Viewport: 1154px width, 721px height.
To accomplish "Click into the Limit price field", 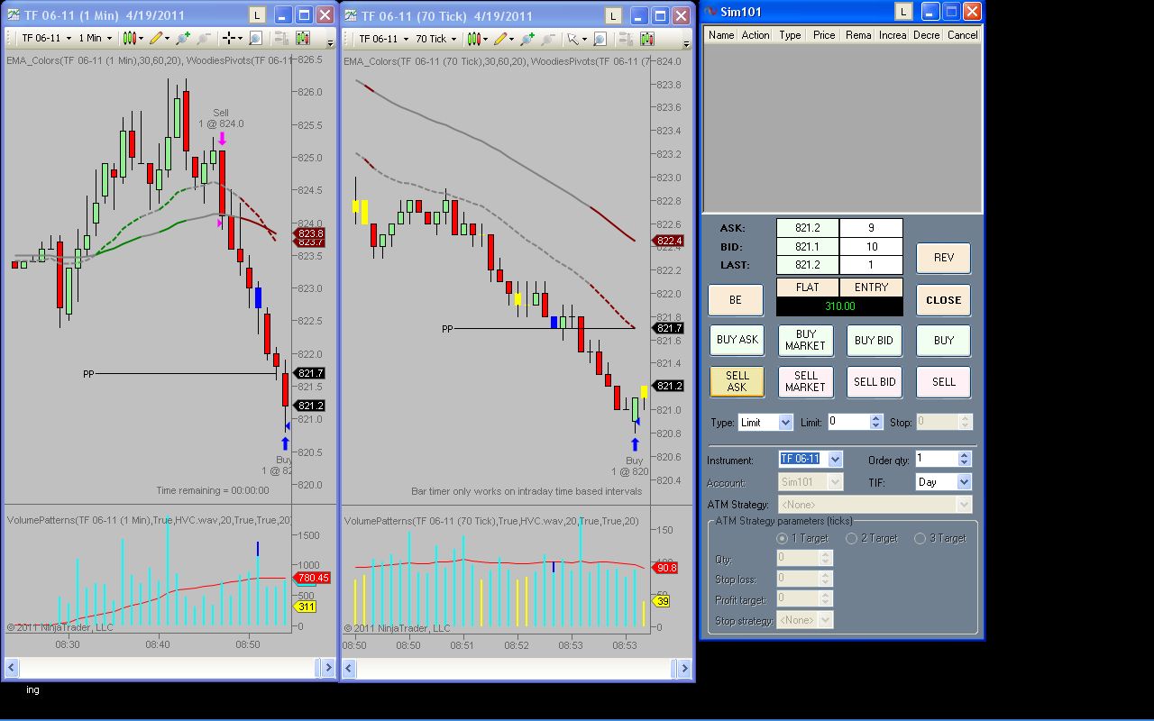I will [847, 422].
